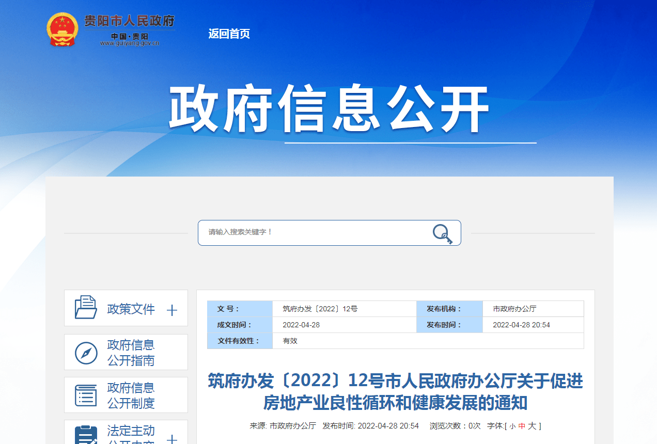Click the Guiyang government national emblem logo

[62, 29]
